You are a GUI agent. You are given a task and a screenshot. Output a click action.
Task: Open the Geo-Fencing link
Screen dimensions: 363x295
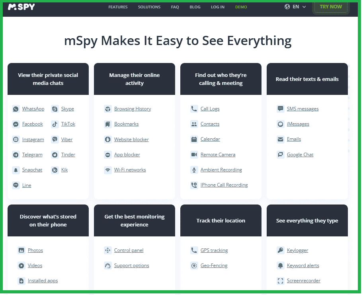tap(214, 265)
